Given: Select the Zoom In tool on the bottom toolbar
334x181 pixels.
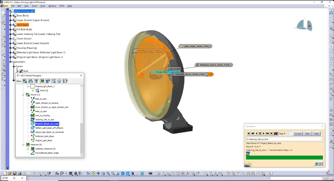Looking at the screenshot, I should click(108, 173).
